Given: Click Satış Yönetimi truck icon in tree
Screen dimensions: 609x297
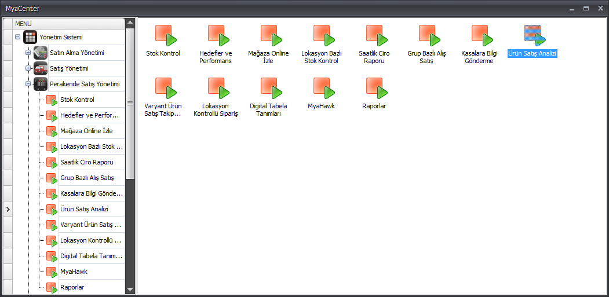Looking at the screenshot, I should pyautogui.click(x=41, y=68).
